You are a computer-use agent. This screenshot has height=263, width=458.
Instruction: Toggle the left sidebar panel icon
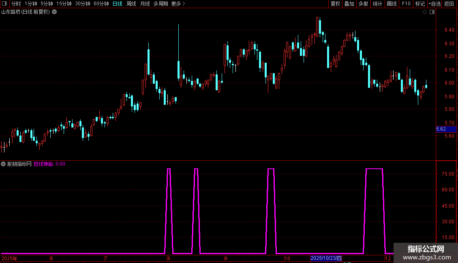point(4,4)
